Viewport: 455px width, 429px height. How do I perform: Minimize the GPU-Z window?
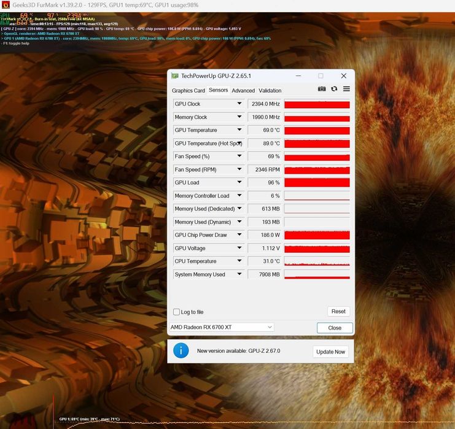point(298,75)
